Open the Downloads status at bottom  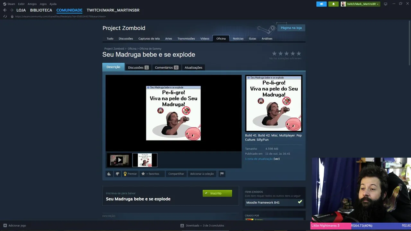tap(202, 226)
